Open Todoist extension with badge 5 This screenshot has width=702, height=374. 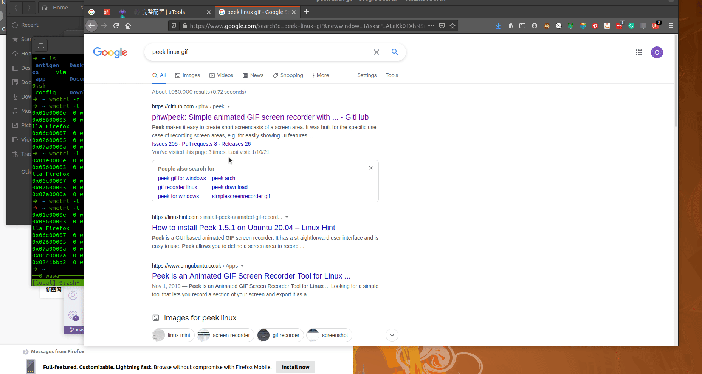click(x=656, y=25)
